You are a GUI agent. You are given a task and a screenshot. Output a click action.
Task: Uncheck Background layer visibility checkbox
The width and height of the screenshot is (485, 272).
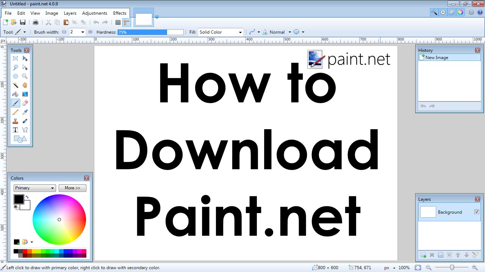(x=477, y=212)
